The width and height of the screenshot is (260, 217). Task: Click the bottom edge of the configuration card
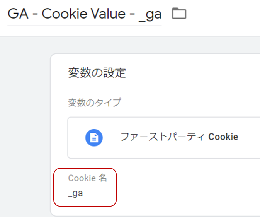point(155,215)
